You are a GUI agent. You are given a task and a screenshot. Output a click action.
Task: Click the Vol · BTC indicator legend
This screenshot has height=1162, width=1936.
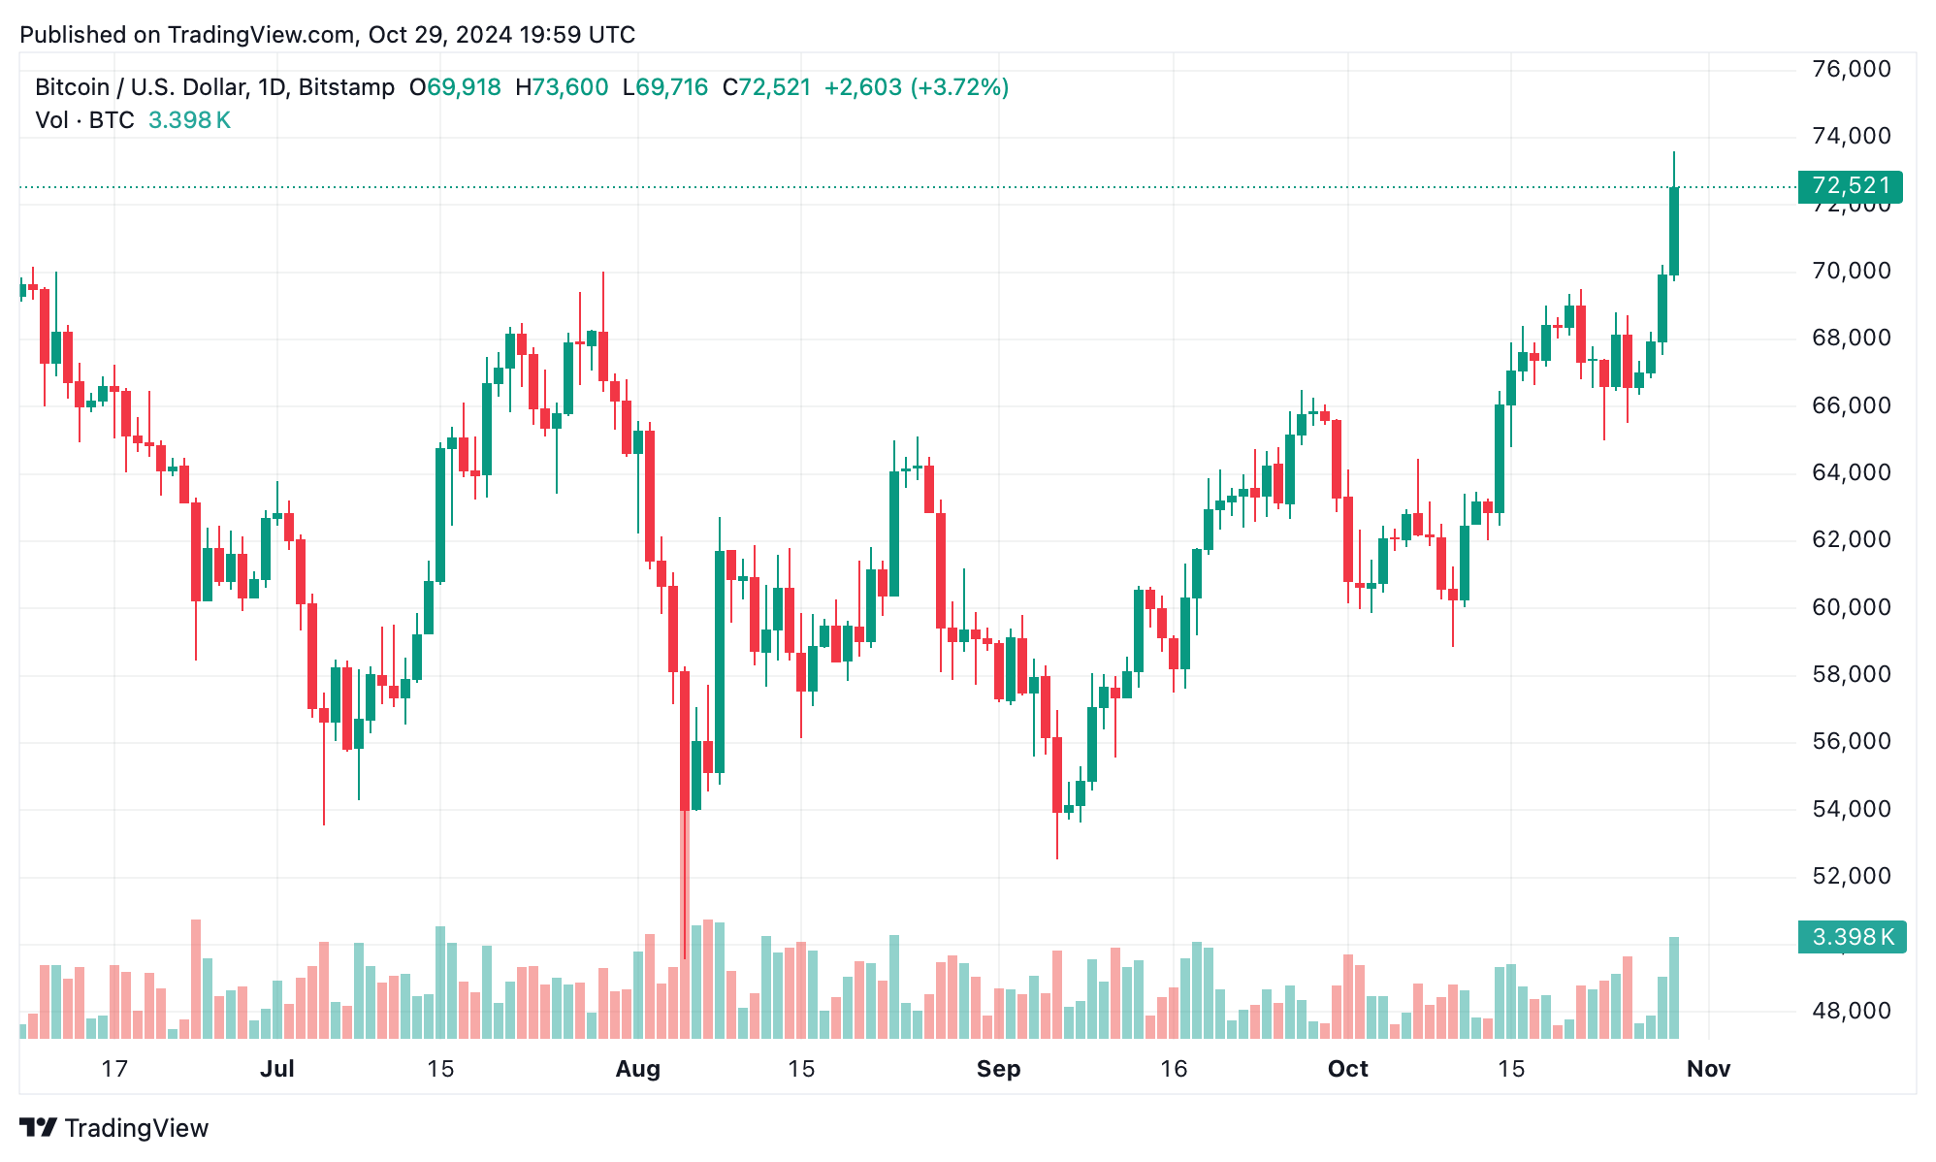click(x=84, y=120)
